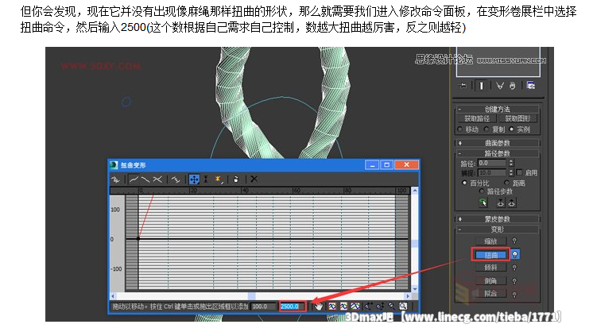Open 缩放 deformation button
The width and height of the screenshot is (593, 332).
point(490,241)
